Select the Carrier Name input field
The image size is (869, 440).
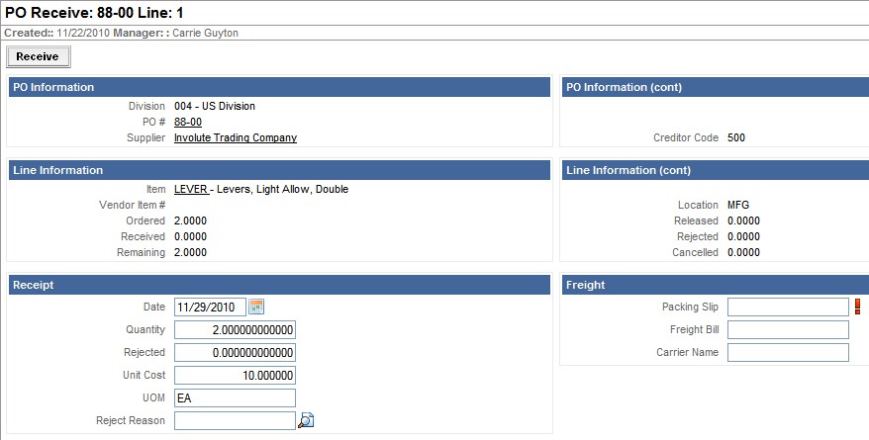(x=788, y=352)
